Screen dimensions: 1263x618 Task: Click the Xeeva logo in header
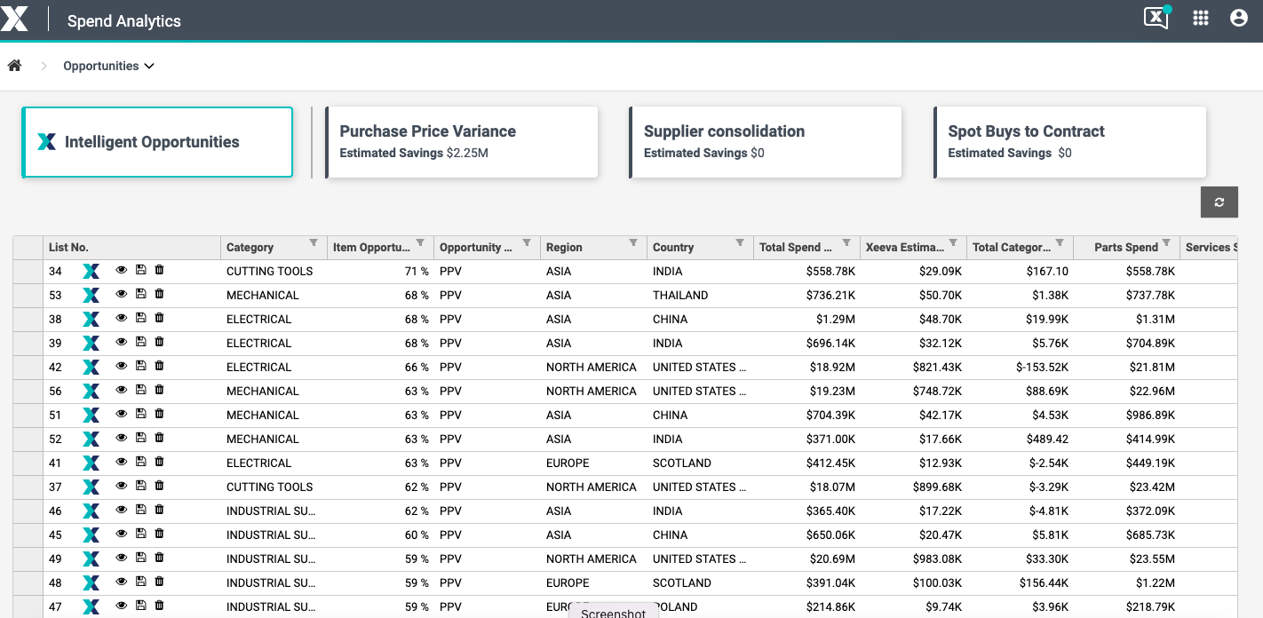(14, 20)
